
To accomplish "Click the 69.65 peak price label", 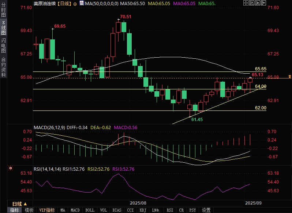I will coord(60,26).
